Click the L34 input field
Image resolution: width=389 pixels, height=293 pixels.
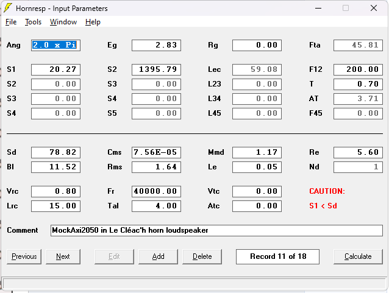(257, 99)
